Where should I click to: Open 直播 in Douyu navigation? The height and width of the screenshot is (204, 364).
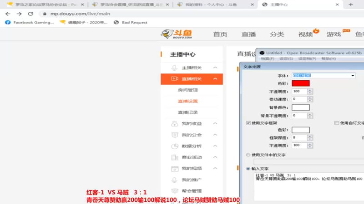click(x=248, y=34)
